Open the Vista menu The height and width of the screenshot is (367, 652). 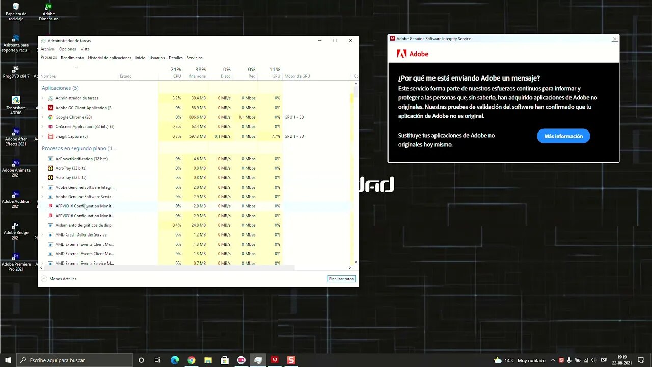pos(85,49)
